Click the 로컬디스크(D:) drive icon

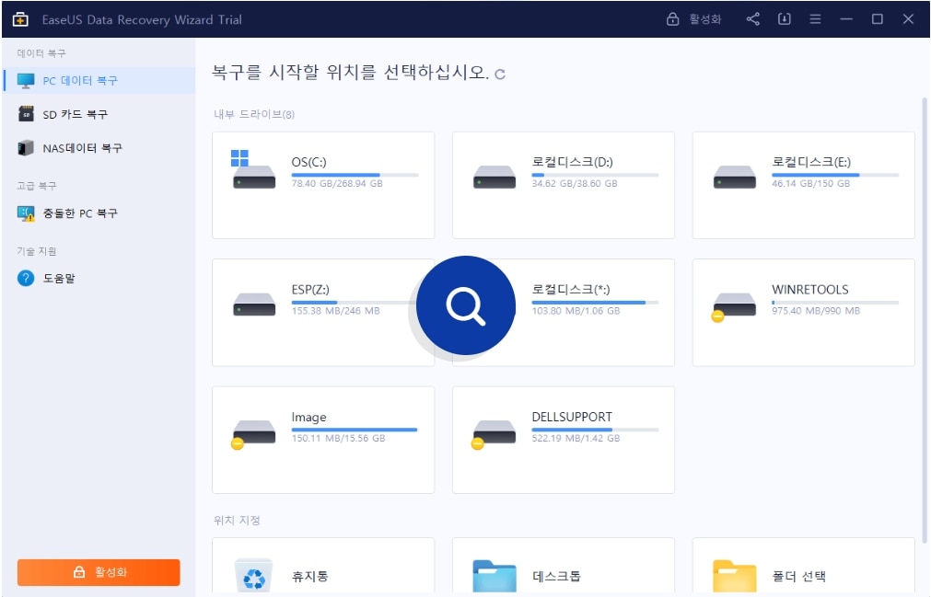(494, 177)
